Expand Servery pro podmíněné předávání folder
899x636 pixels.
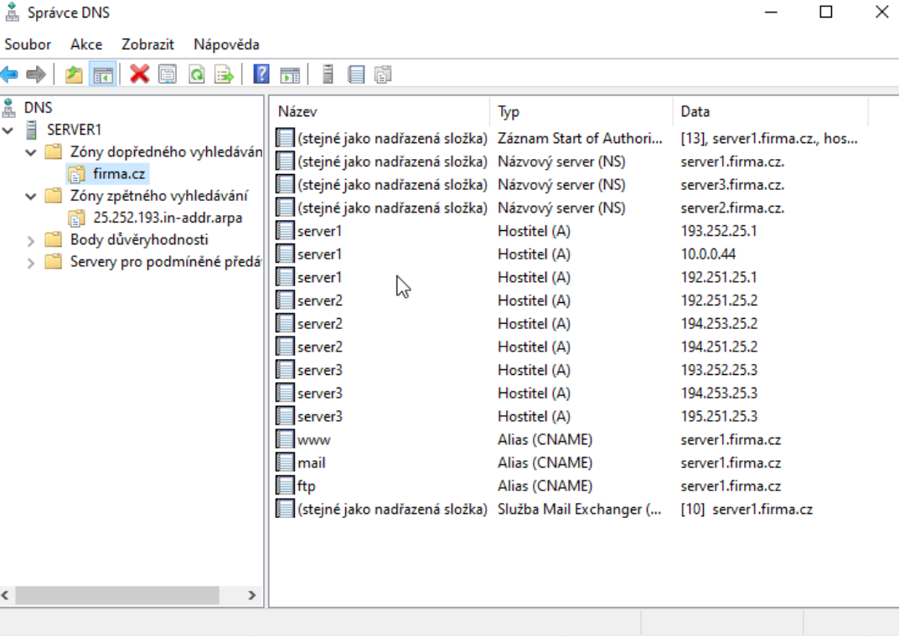[31, 263]
